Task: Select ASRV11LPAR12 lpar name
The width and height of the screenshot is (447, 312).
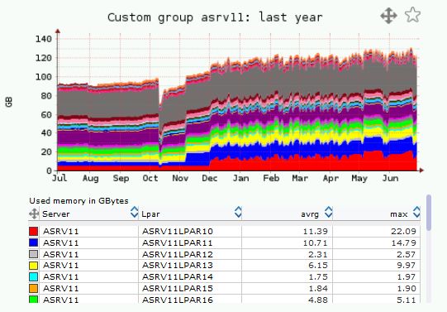Action: [178, 254]
